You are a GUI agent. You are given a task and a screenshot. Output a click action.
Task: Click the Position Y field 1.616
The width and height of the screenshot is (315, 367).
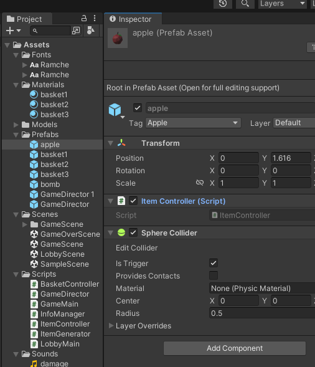[291, 158]
